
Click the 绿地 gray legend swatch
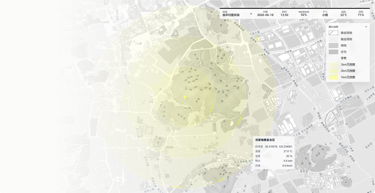(x=333, y=46)
